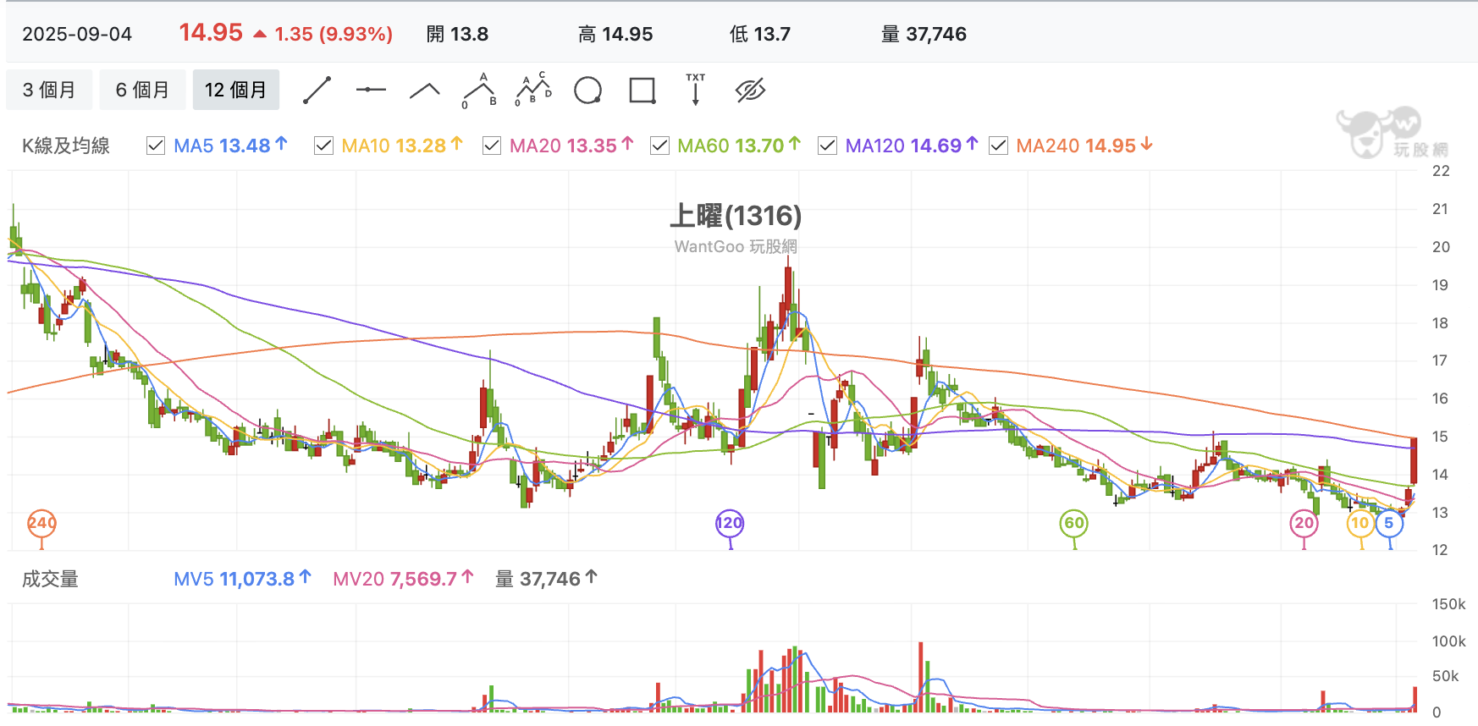Switch chart range to 6 個月

[x=142, y=90]
